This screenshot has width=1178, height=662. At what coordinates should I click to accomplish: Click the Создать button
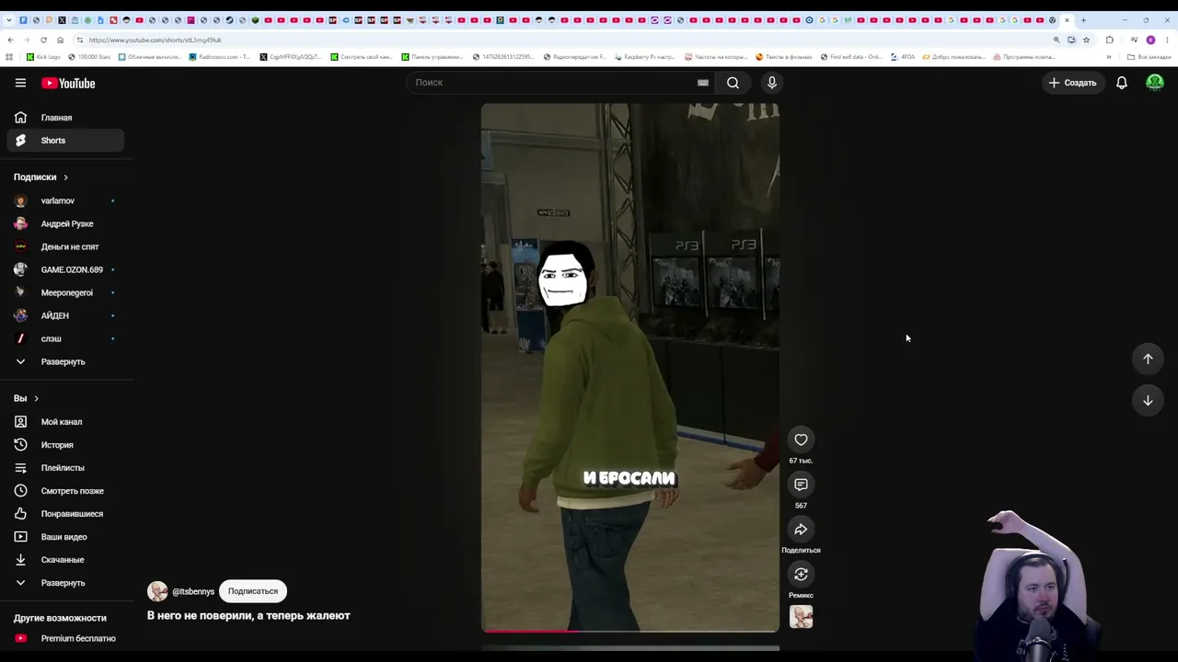pos(1073,83)
